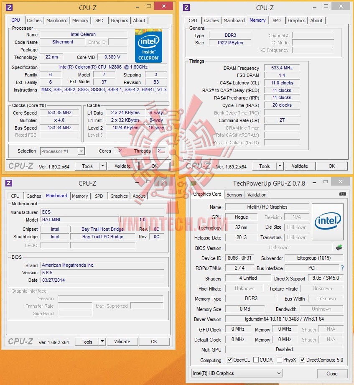
Task: Select Mainboard tab in the Memory CPU-Z window
Action: pyautogui.click(x=234, y=20)
